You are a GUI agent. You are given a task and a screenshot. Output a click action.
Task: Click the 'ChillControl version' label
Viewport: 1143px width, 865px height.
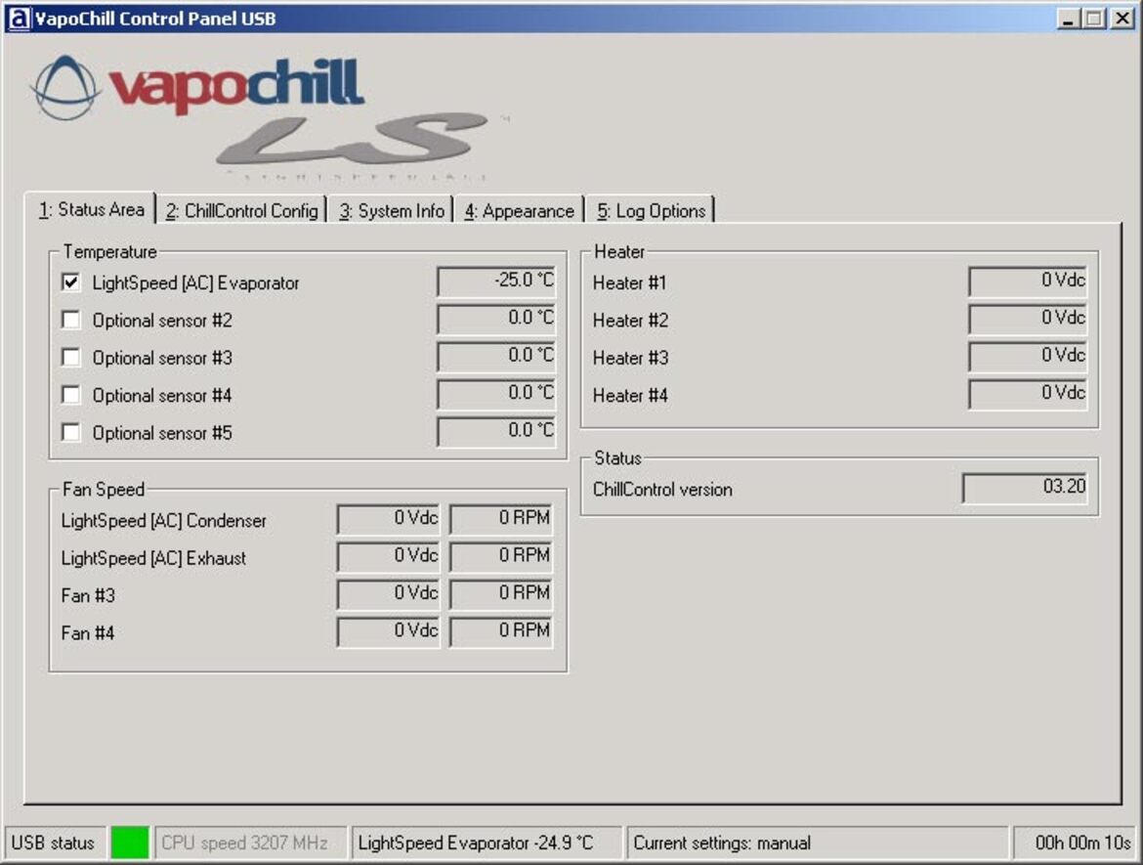tap(662, 490)
